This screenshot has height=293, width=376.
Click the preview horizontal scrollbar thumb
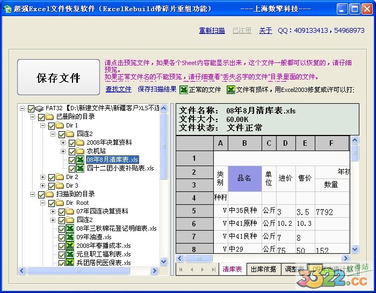pos(199,259)
